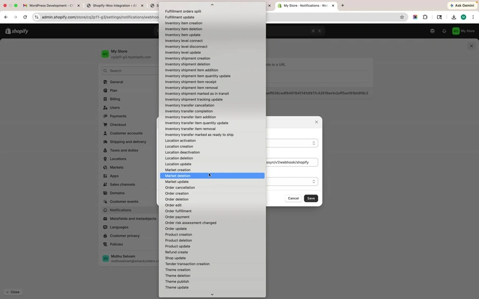Click the Languages icon in sidebar
The height and width of the screenshot is (299, 479).
click(105, 227)
